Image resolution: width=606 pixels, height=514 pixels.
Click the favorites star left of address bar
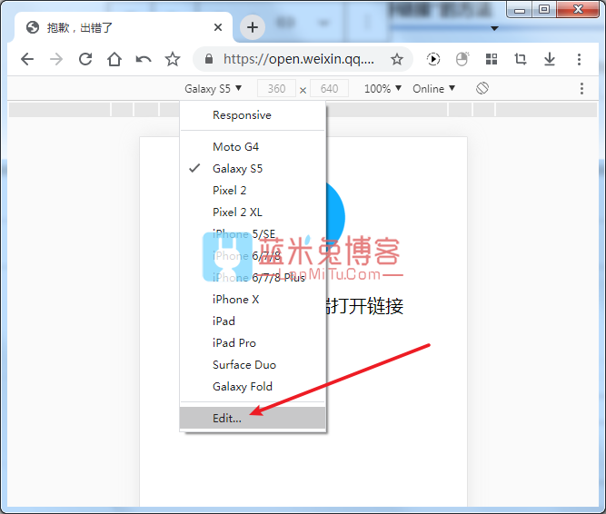tap(173, 59)
